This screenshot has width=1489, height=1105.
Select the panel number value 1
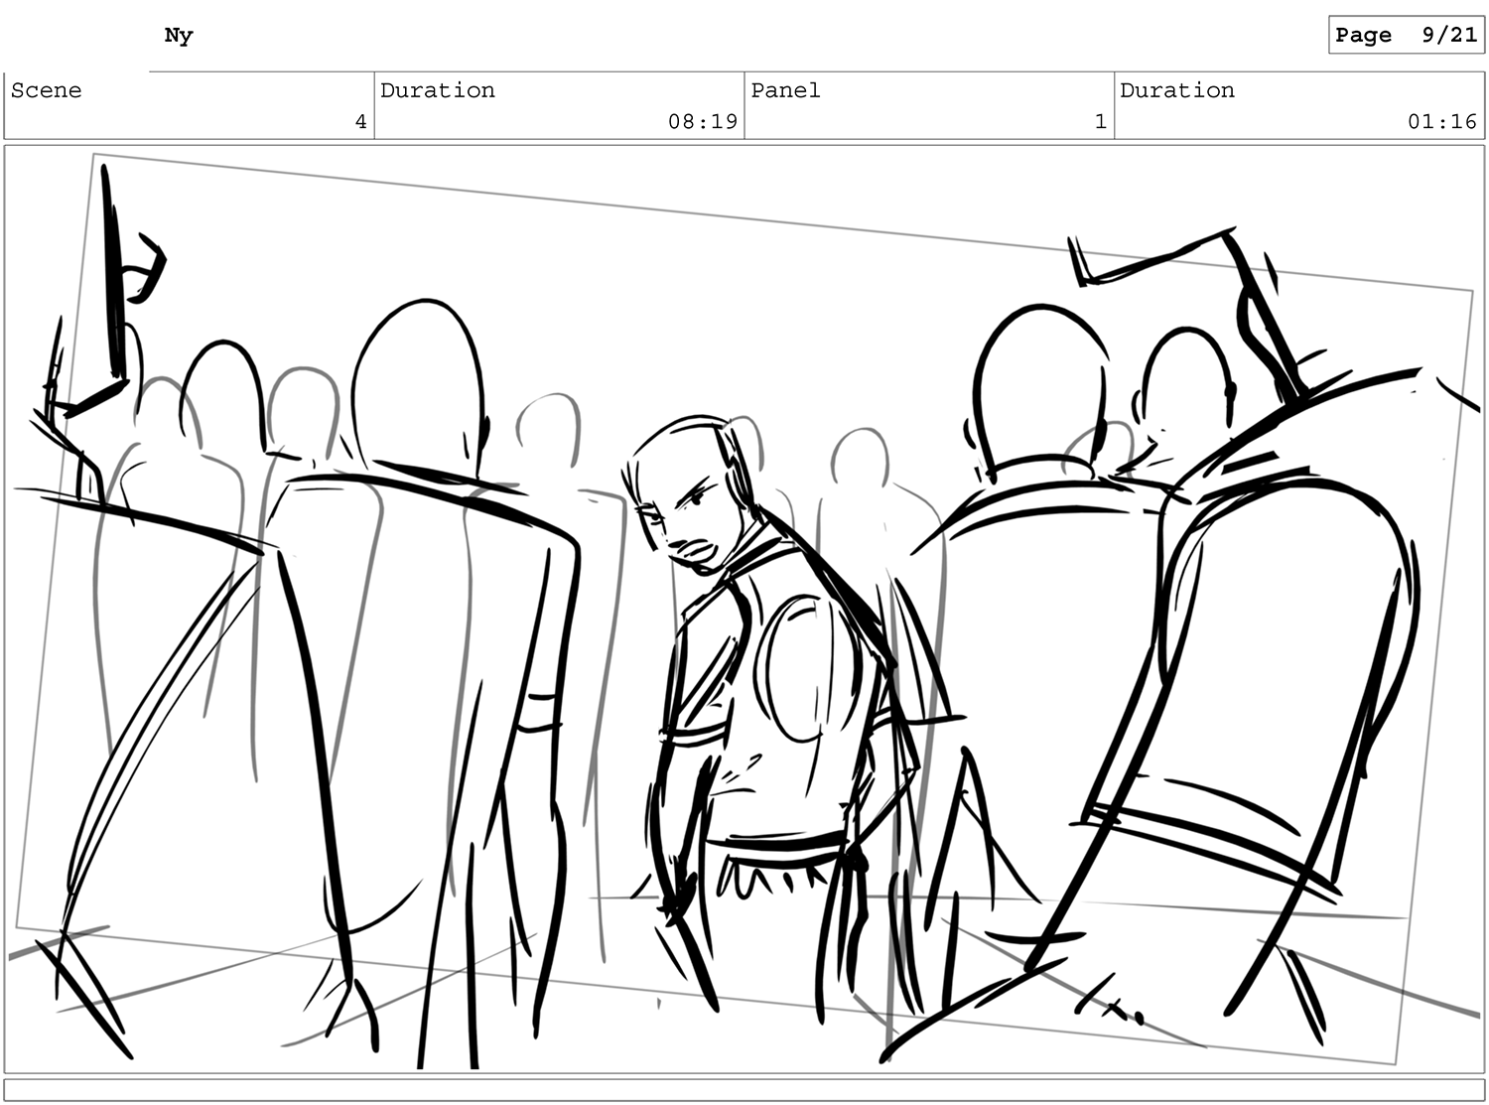click(x=1100, y=122)
